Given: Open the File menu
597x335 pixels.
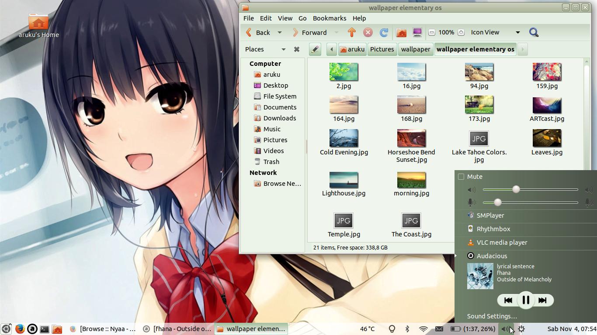Looking at the screenshot, I should 249,18.
